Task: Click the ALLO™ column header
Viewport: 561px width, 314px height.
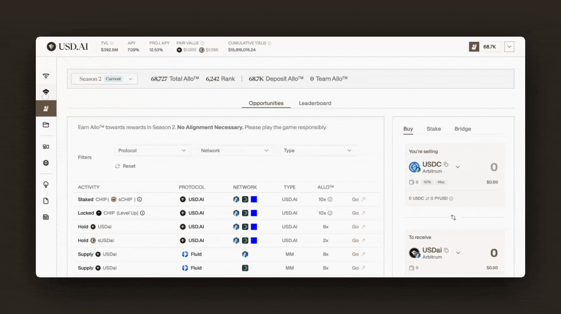Action: tap(326, 187)
